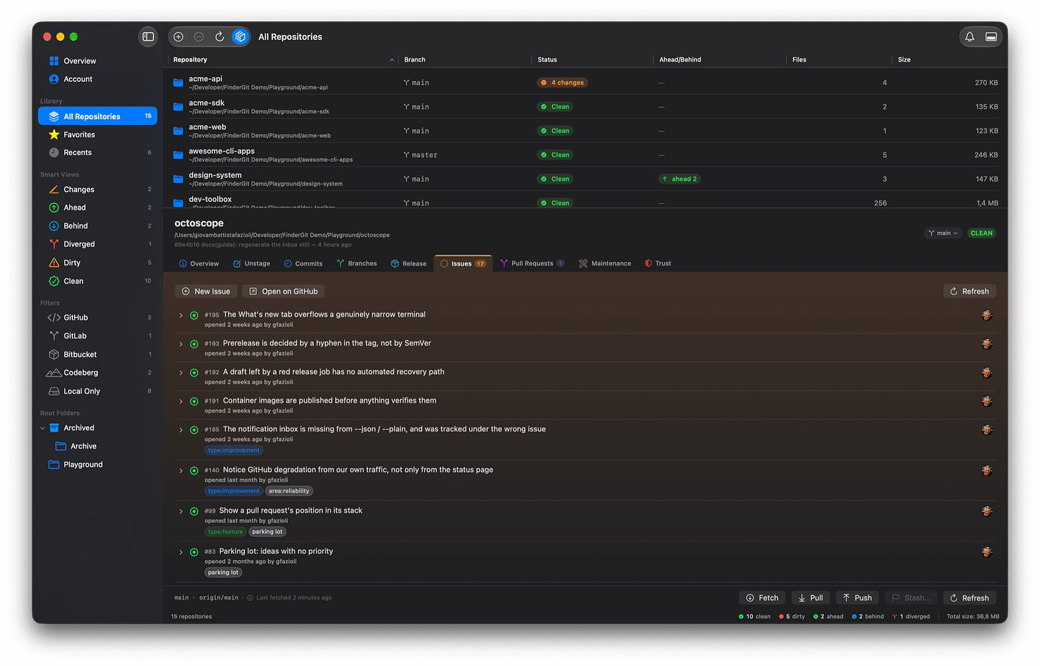
Task: Click the 'ahead 2' badge for design-system
Action: 679,179
